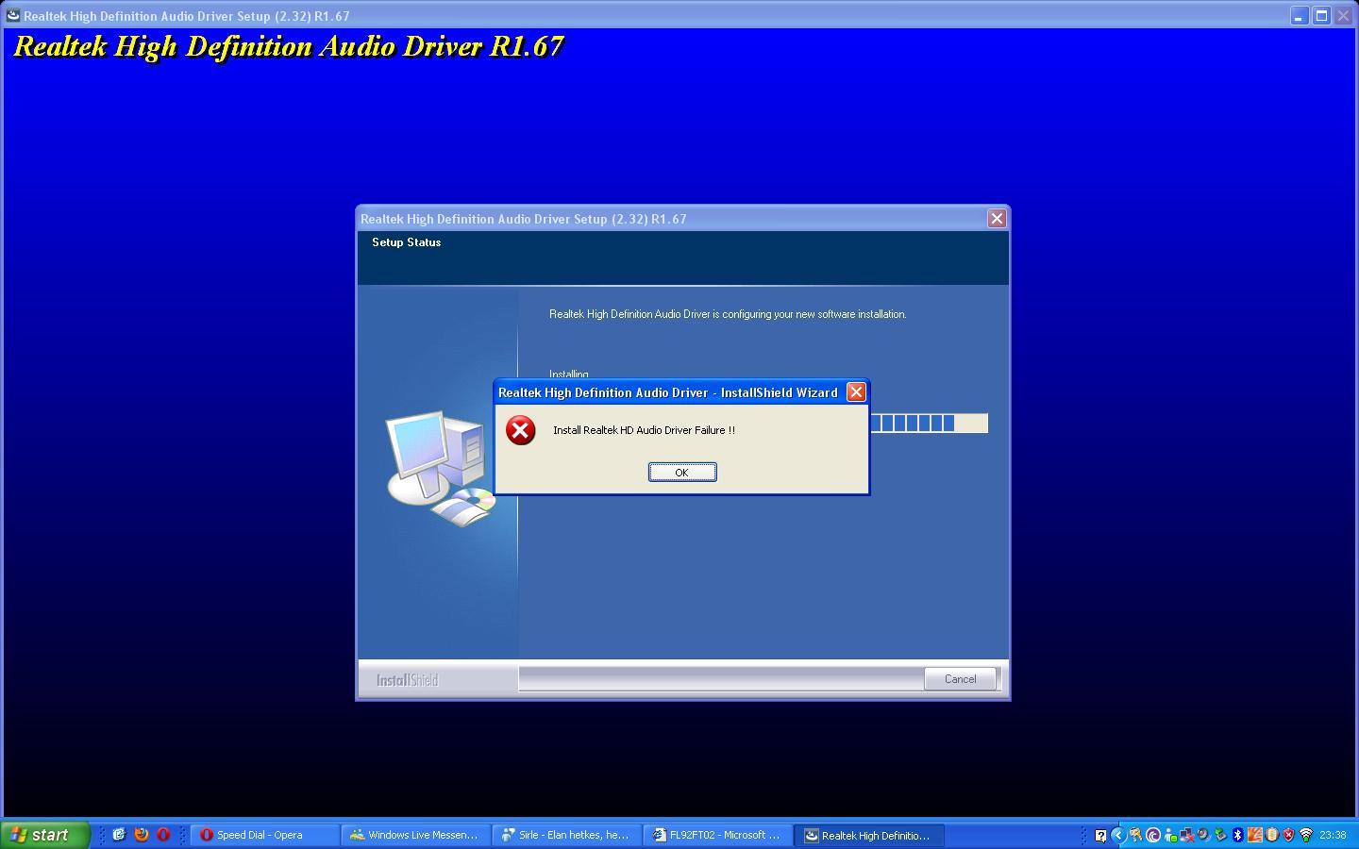Select Realtek High Definition taskbar button

pyautogui.click(x=869, y=835)
